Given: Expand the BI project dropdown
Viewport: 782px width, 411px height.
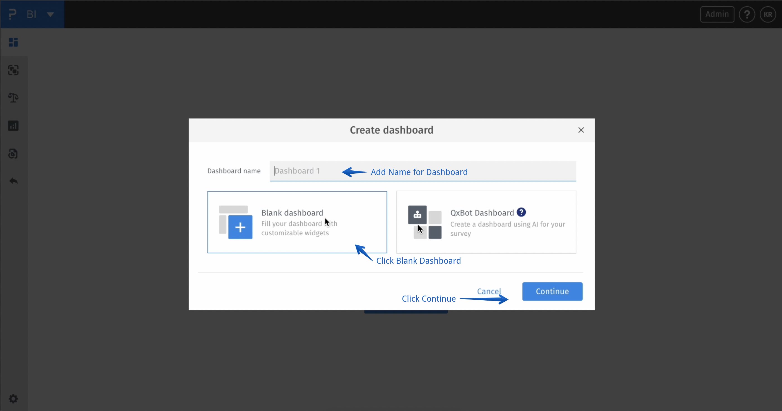Looking at the screenshot, I should pyautogui.click(x=50, y=14).
